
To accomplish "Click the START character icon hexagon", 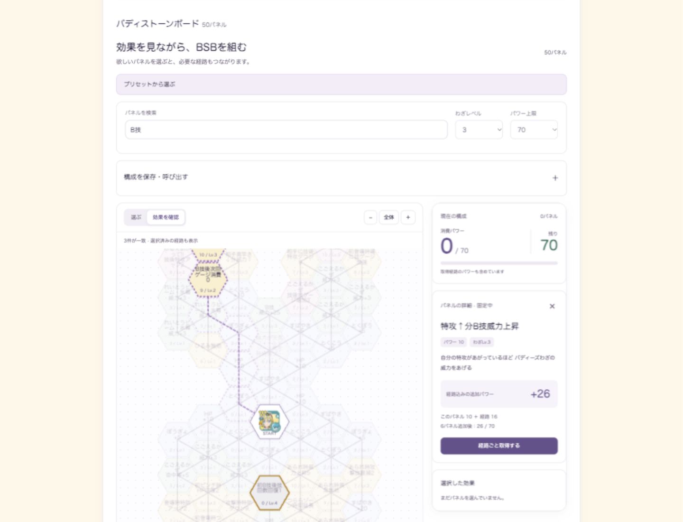I will point(269,421).
